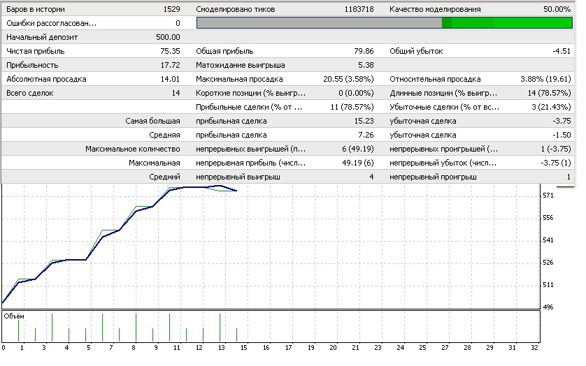Click the modeling quality progress bar

pos(385,23)
